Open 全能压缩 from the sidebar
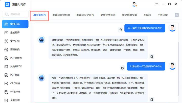The width and height of the screenshot is (182, 103). click(15, 100)
